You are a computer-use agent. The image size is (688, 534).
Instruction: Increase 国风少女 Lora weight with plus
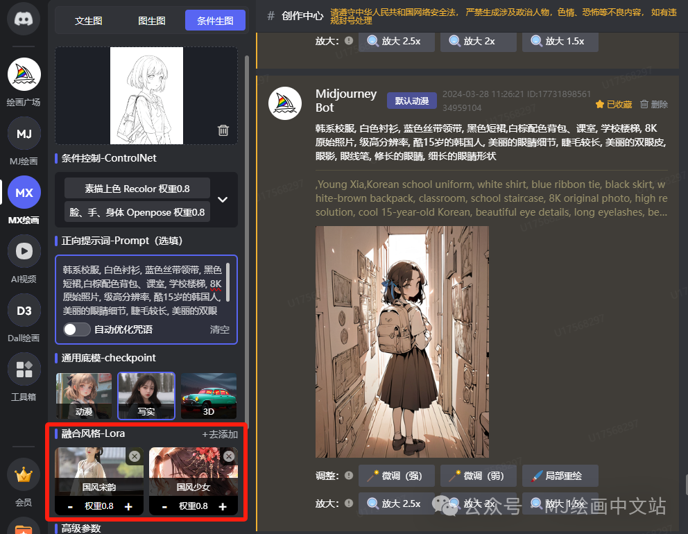[222, 506]
